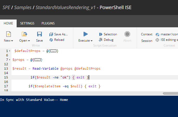Click the Abort stop icon
This screenshot has width=178, height=117.
tap(127, 34)
